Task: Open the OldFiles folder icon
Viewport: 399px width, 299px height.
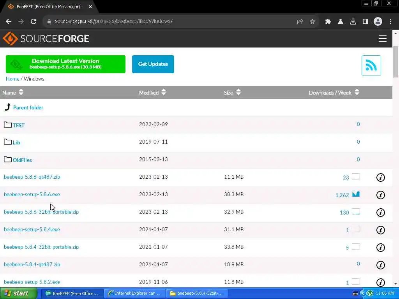Action: click(x=8, y=159)
